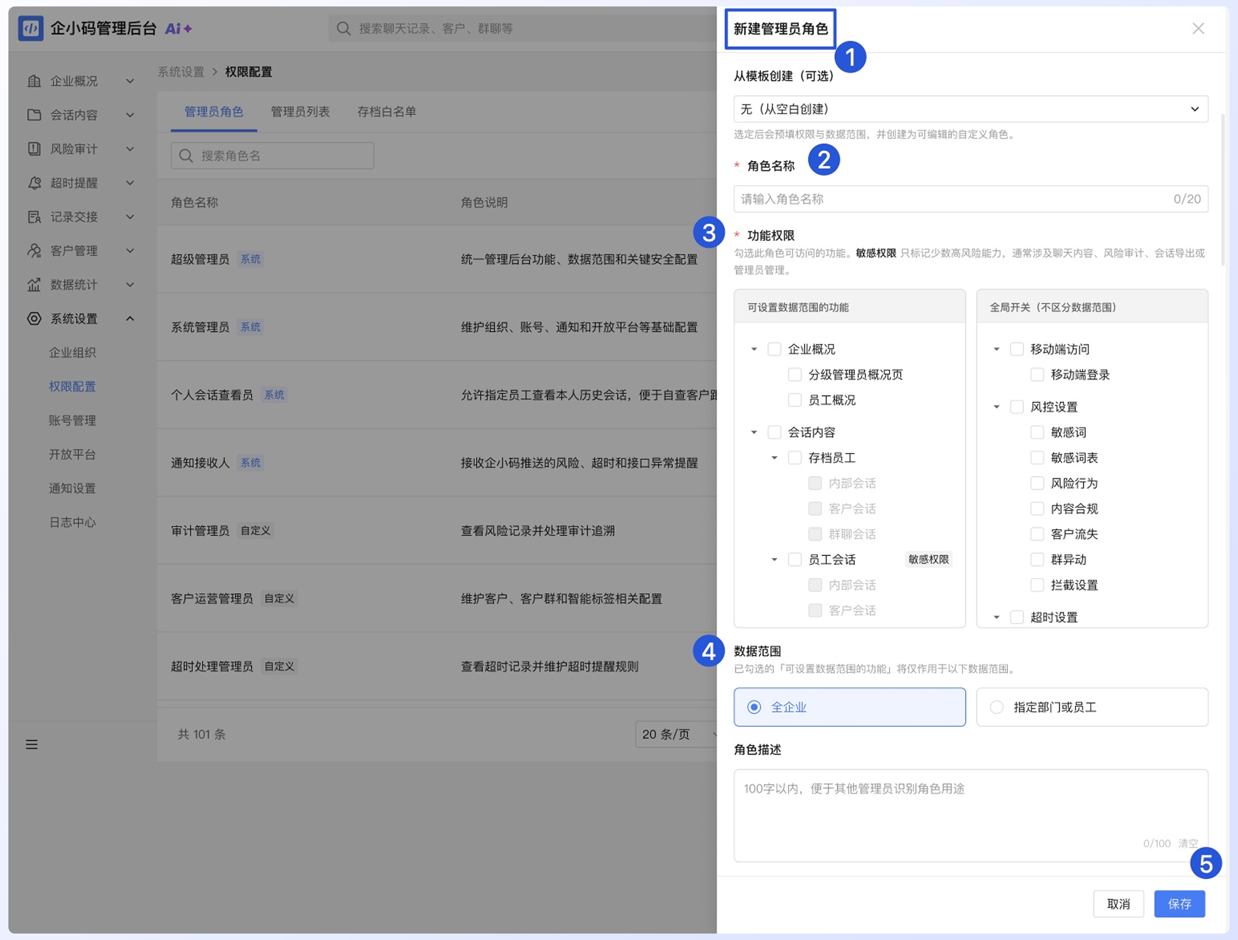Open the 20 条/页 page size dropdown
The width and height of the screenshot is (1238, 940).
coord(676,735)
